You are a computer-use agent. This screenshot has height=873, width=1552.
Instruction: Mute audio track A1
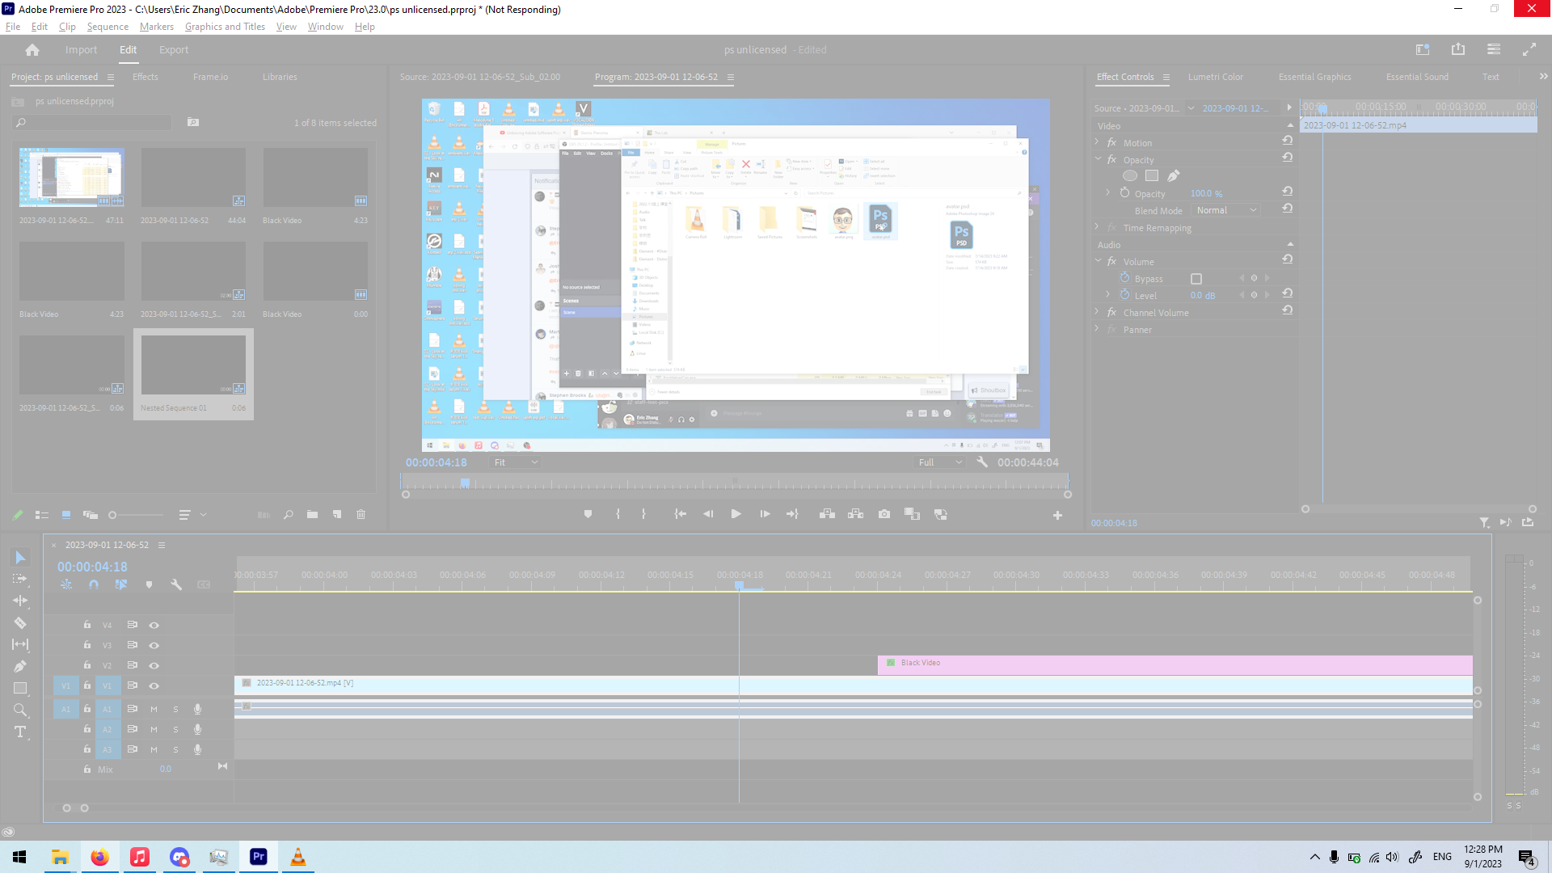(154, 710)
